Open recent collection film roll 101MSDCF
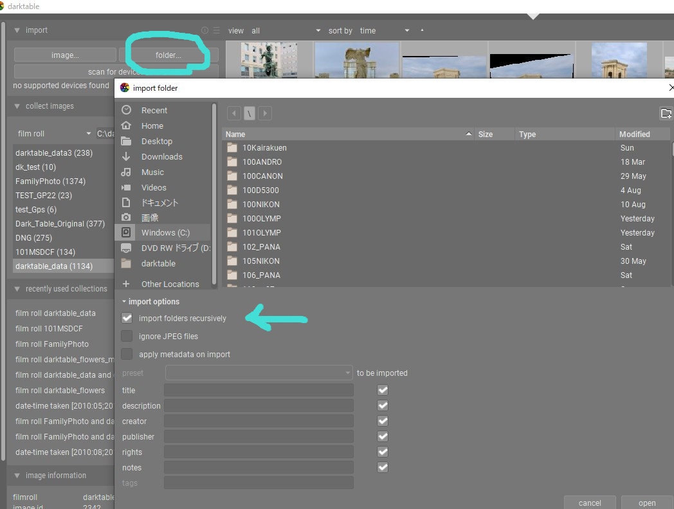Image resolution: width=674 pixels, height=509 pixels. 49,328
